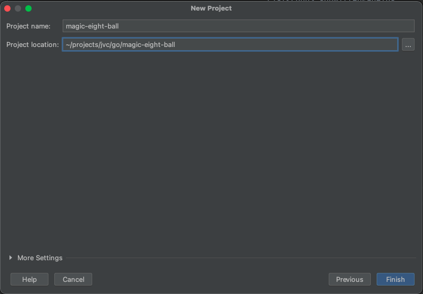Screen dimensions: 423x294
Task: Click the browse "..." button for Project location
Action: point(408,45)
